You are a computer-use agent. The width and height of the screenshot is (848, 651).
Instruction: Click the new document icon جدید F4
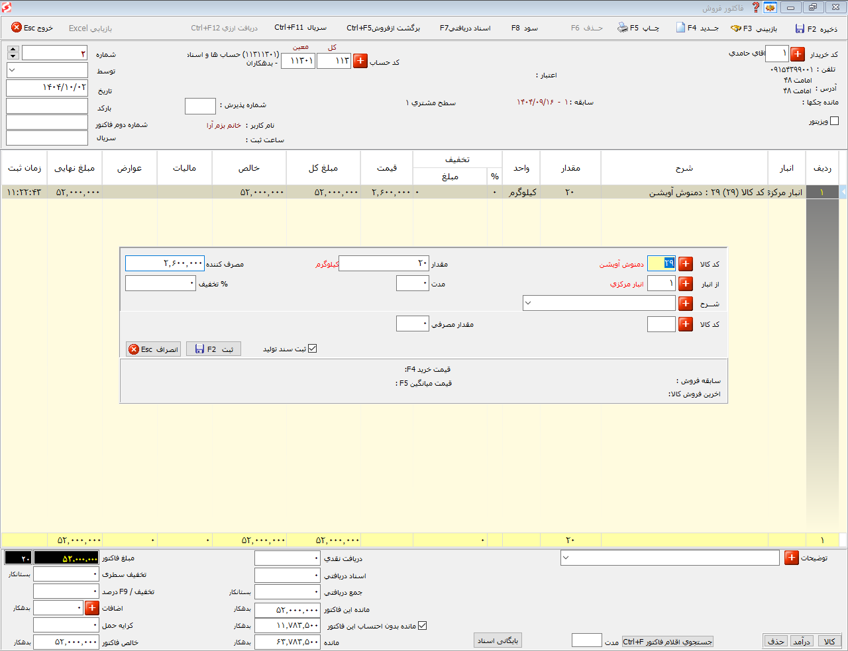(680, 28)
